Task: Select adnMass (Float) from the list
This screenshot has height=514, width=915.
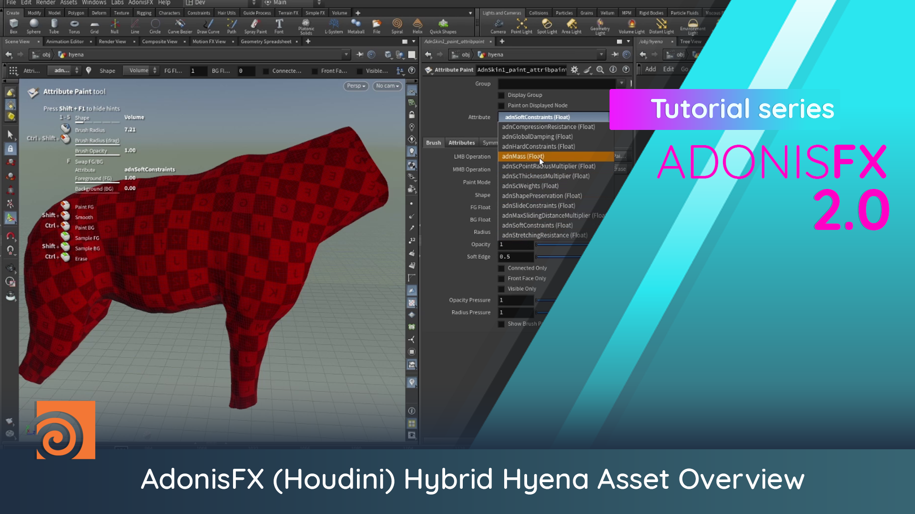Action: [555, 157]
